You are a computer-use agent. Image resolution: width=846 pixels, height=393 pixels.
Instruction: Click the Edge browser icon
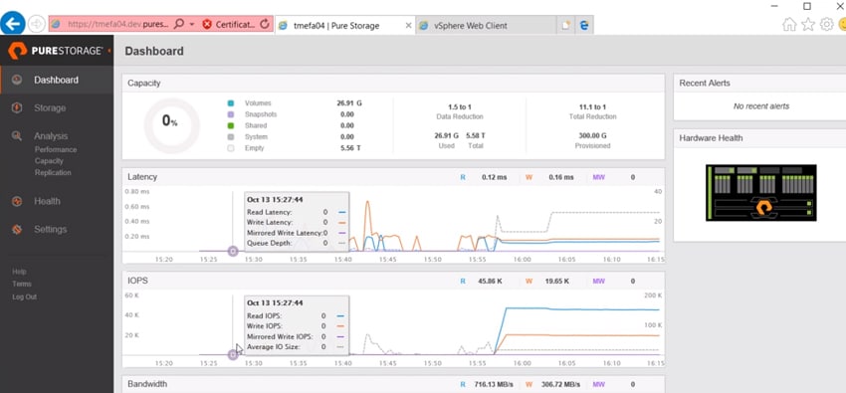[x=584, y=25]
